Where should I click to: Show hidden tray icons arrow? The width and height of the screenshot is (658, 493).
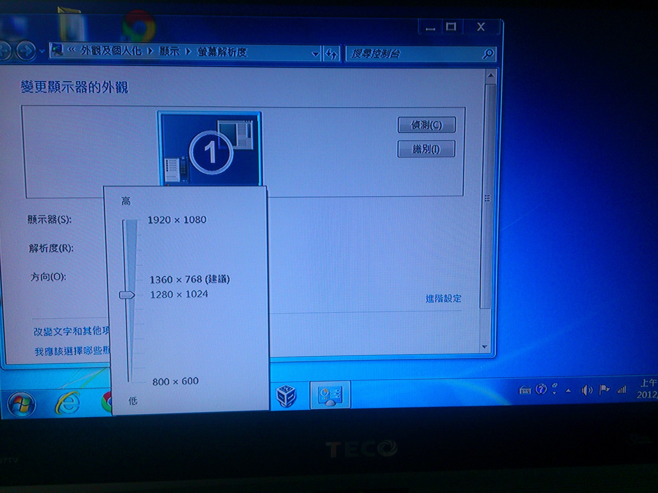pos(568,390)
